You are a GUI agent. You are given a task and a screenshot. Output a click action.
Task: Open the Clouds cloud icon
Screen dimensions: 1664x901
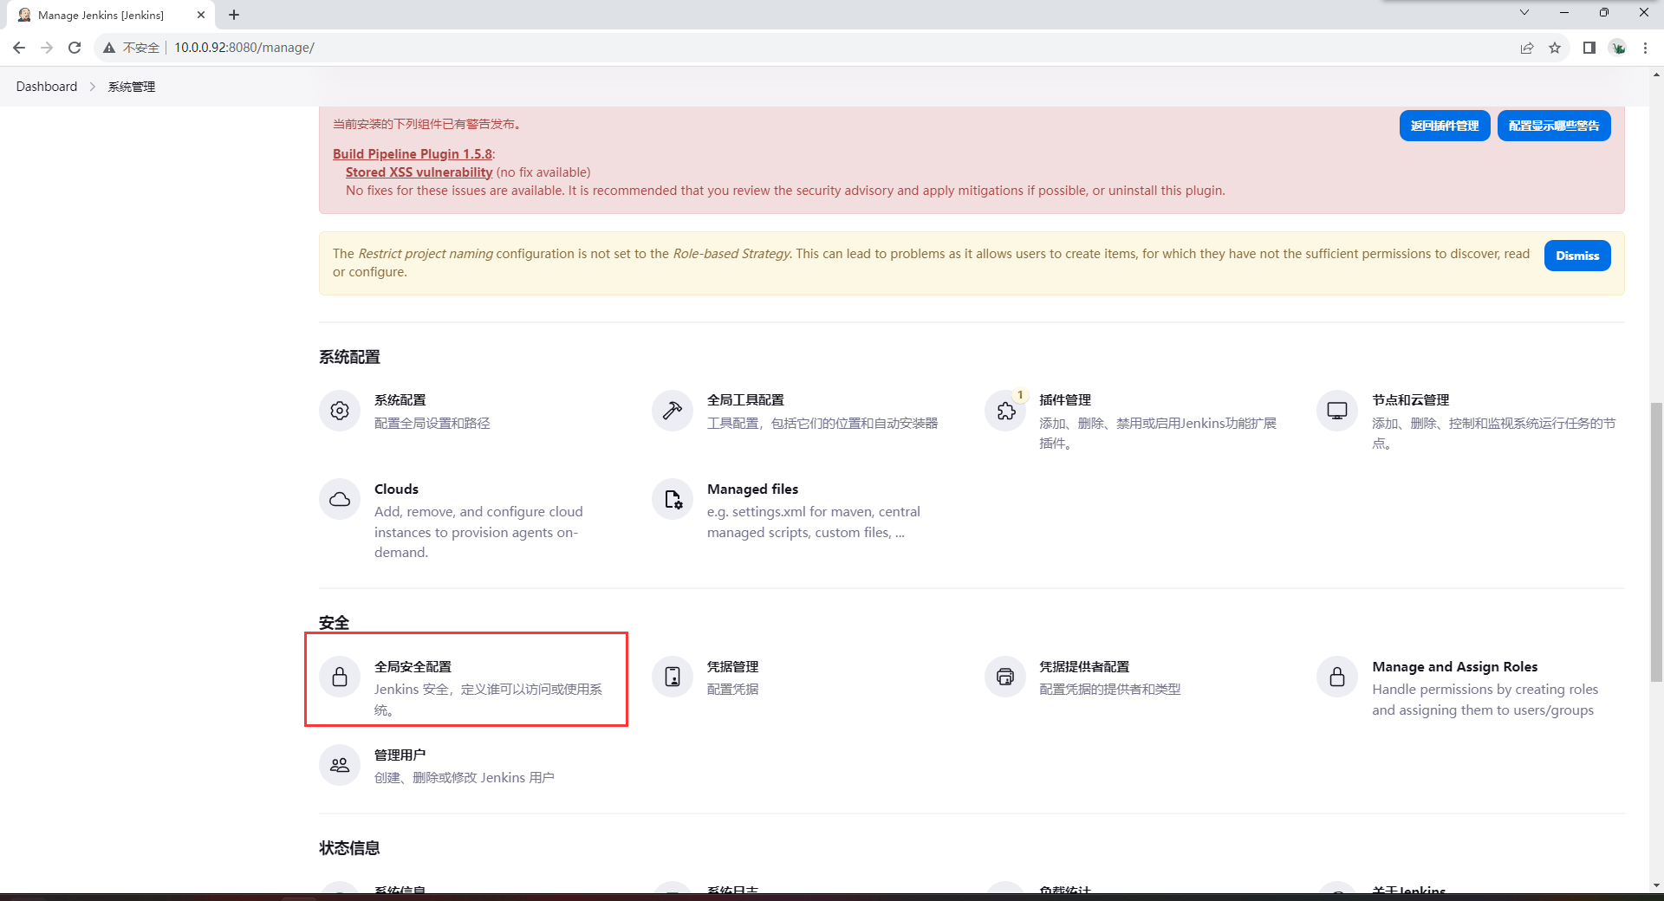[340, 500]
